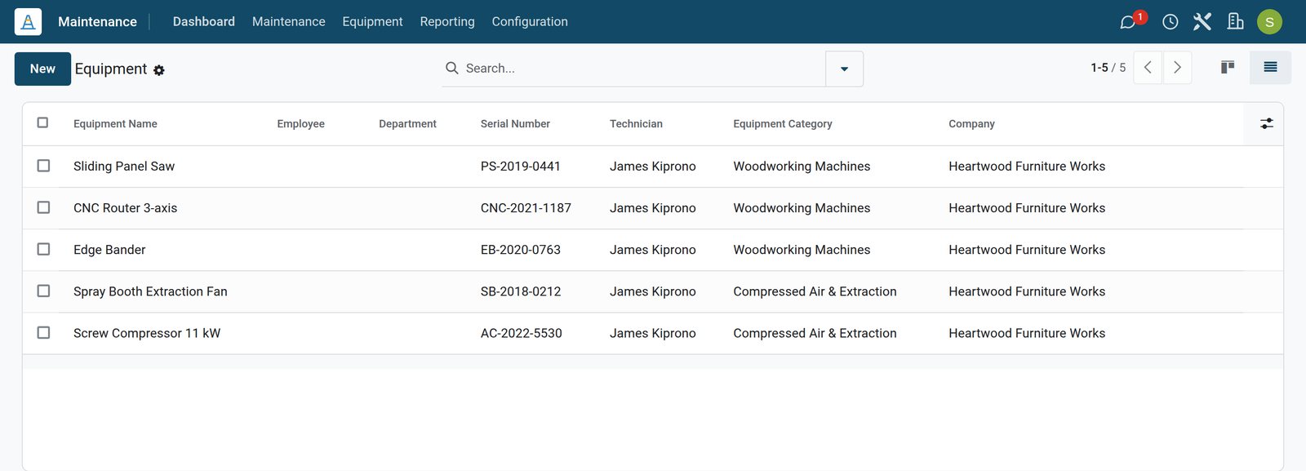Open the Screw Compressor 11 kW record
This screenshot has width=1306, height=471.
pos(147,333)
